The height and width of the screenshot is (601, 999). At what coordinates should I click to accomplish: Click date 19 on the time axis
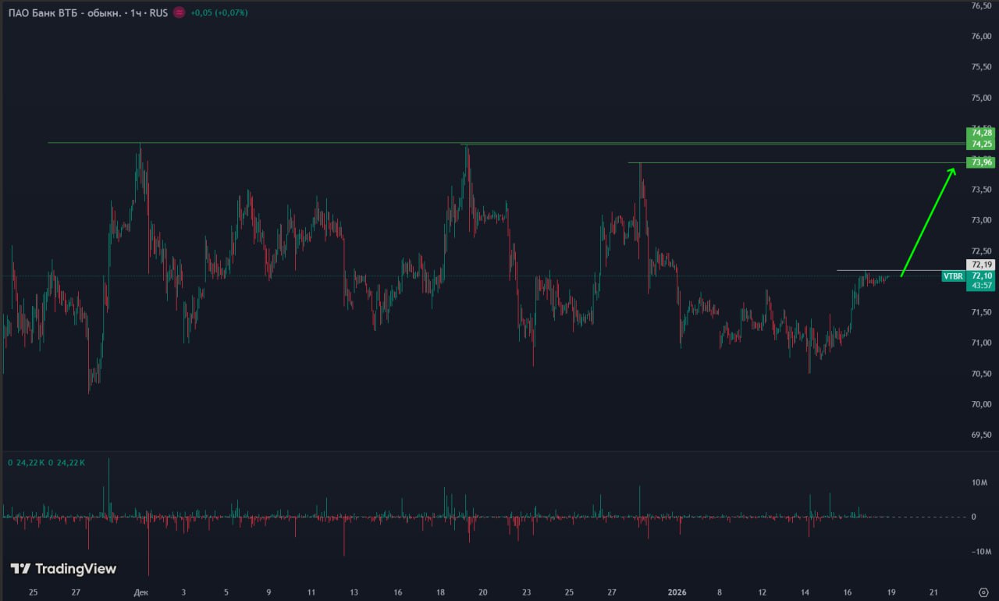tap(891, 592)
